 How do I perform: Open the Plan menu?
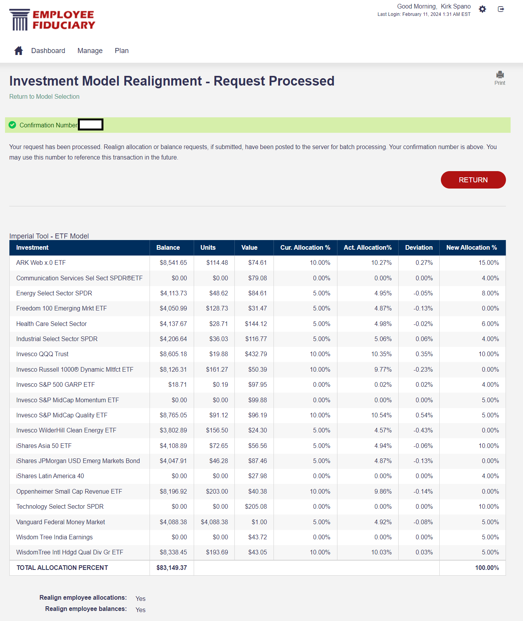tap(122, 51)
